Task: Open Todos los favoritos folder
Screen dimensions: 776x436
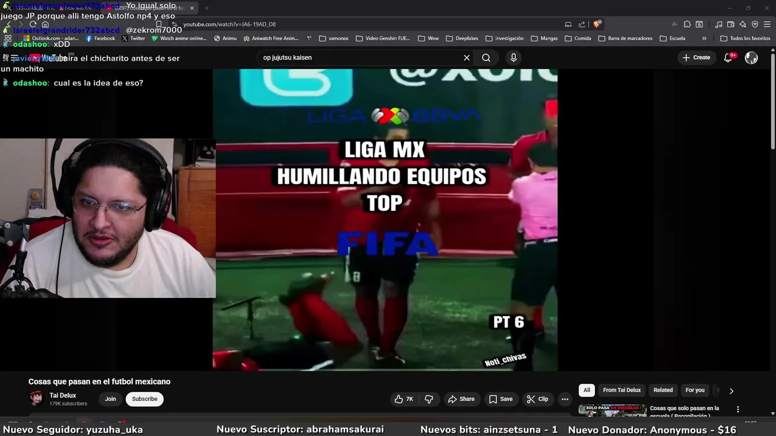Action: 745,38
